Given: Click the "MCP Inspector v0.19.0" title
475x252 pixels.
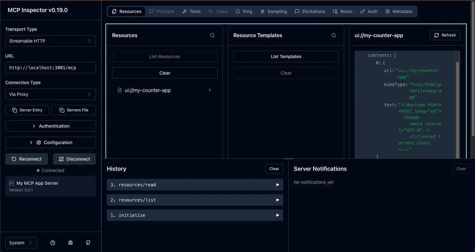Looking at the screenshot, I should click(x=37, y=10).
